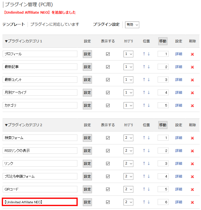Toggle display checkbox for Unlimited Affiliate NEO
Image resolution: width=201 pixels, height=210 pixels.
[x=108, y=202]
